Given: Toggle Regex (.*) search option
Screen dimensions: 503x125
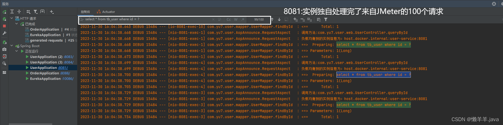Looking at the screenshot, I should point(243,19).
